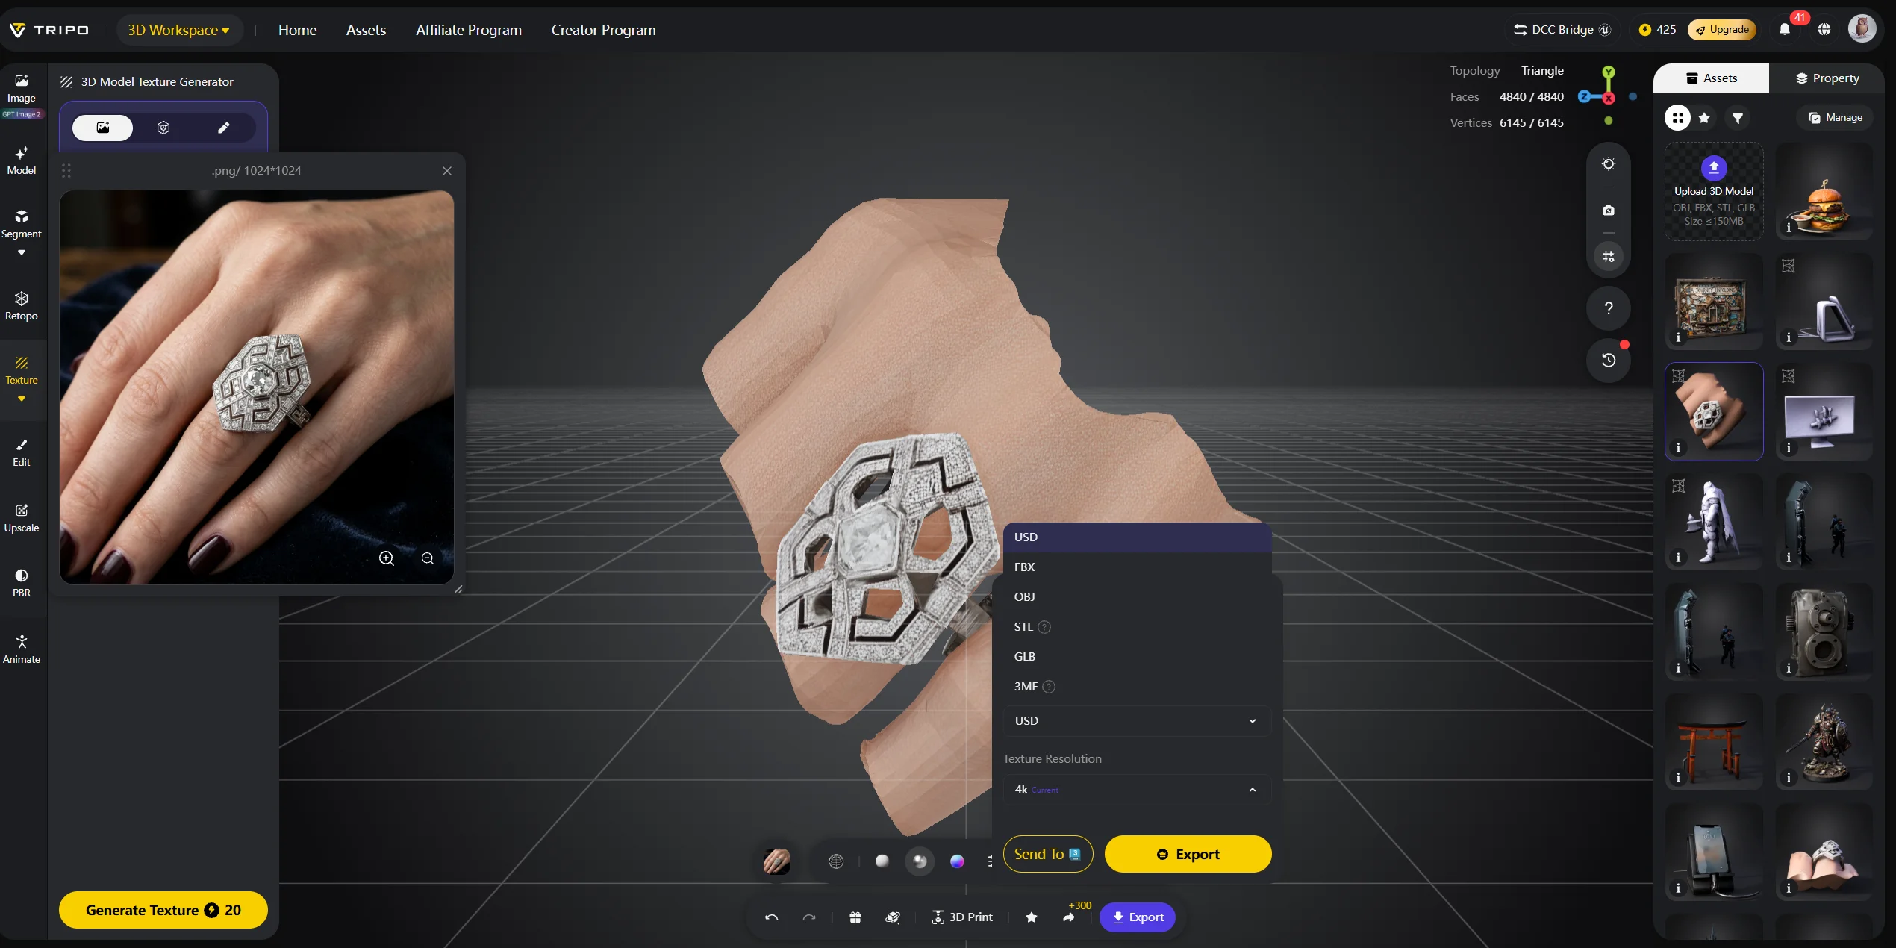Click the purple Export button
Screen dimensions: 1896x948
[x=1138, y=917]
